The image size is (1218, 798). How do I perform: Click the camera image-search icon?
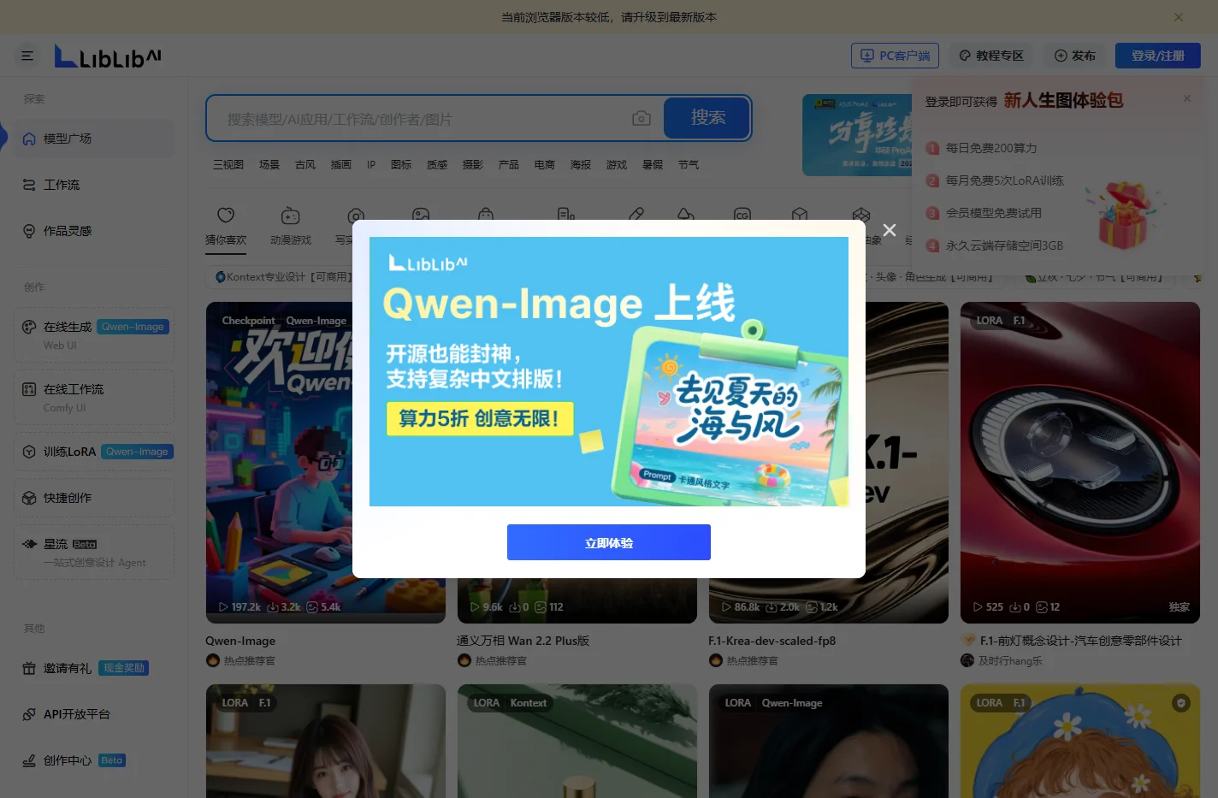pos(642,119)
